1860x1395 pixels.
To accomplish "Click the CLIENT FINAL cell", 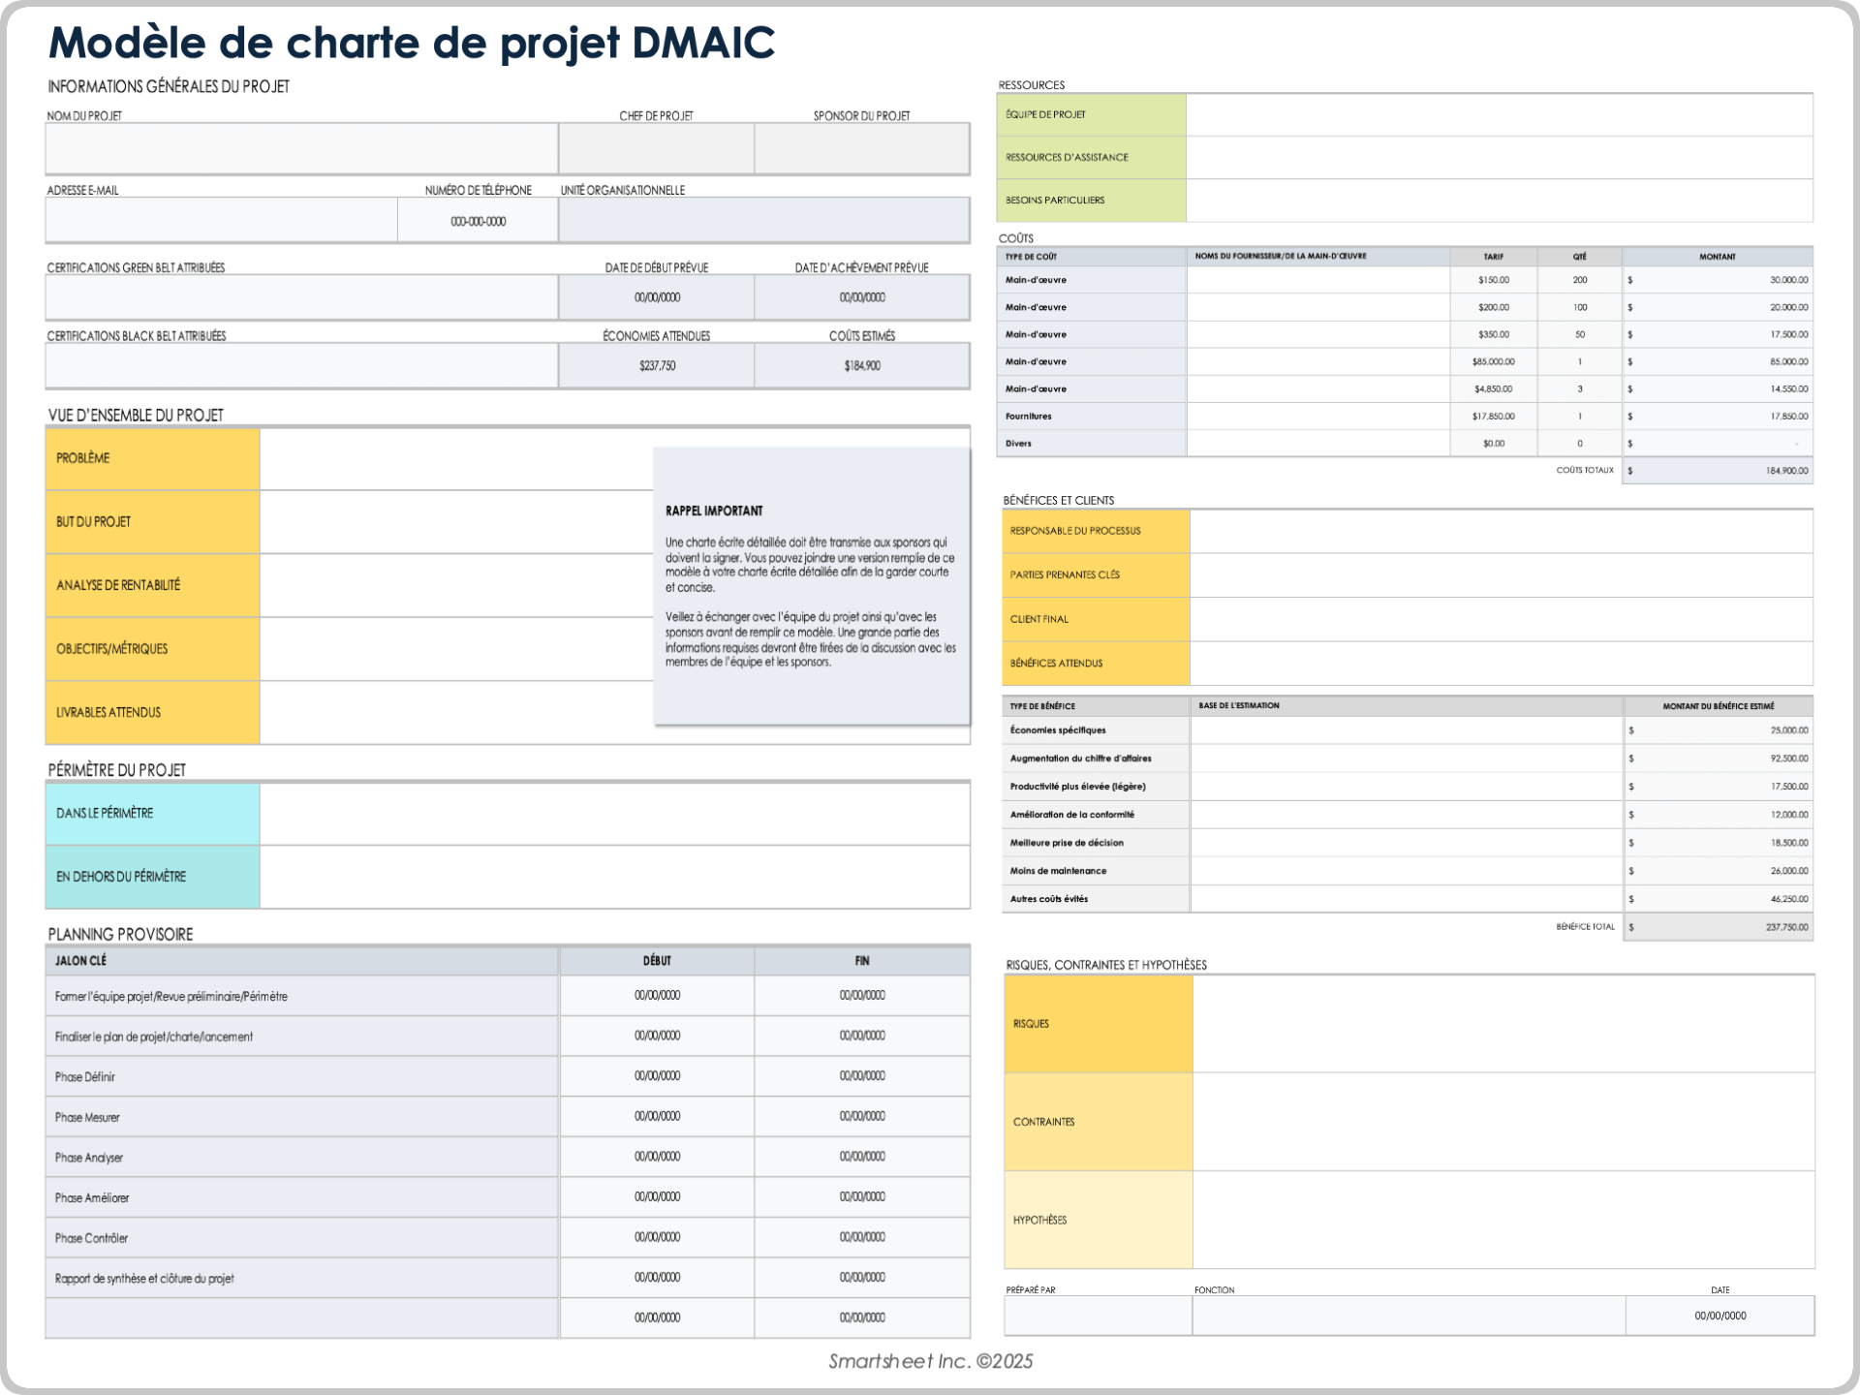I will (x=1096, y=619).
